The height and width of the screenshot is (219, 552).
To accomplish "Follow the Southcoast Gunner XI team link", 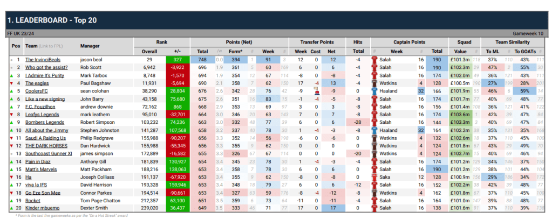I will tap(50, 153).
